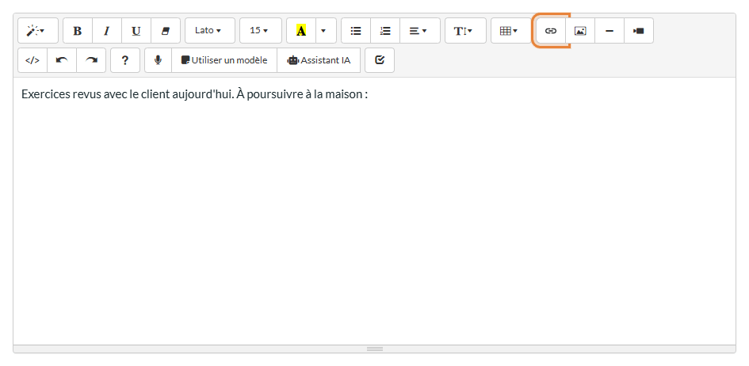Expand the text color picker arrow
Image resolution: width=749 pixels, height=366 pixels.
[x=326, y=31]
